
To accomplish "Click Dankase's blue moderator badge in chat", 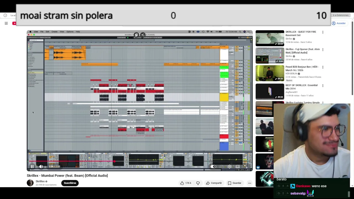I will 292,186.
